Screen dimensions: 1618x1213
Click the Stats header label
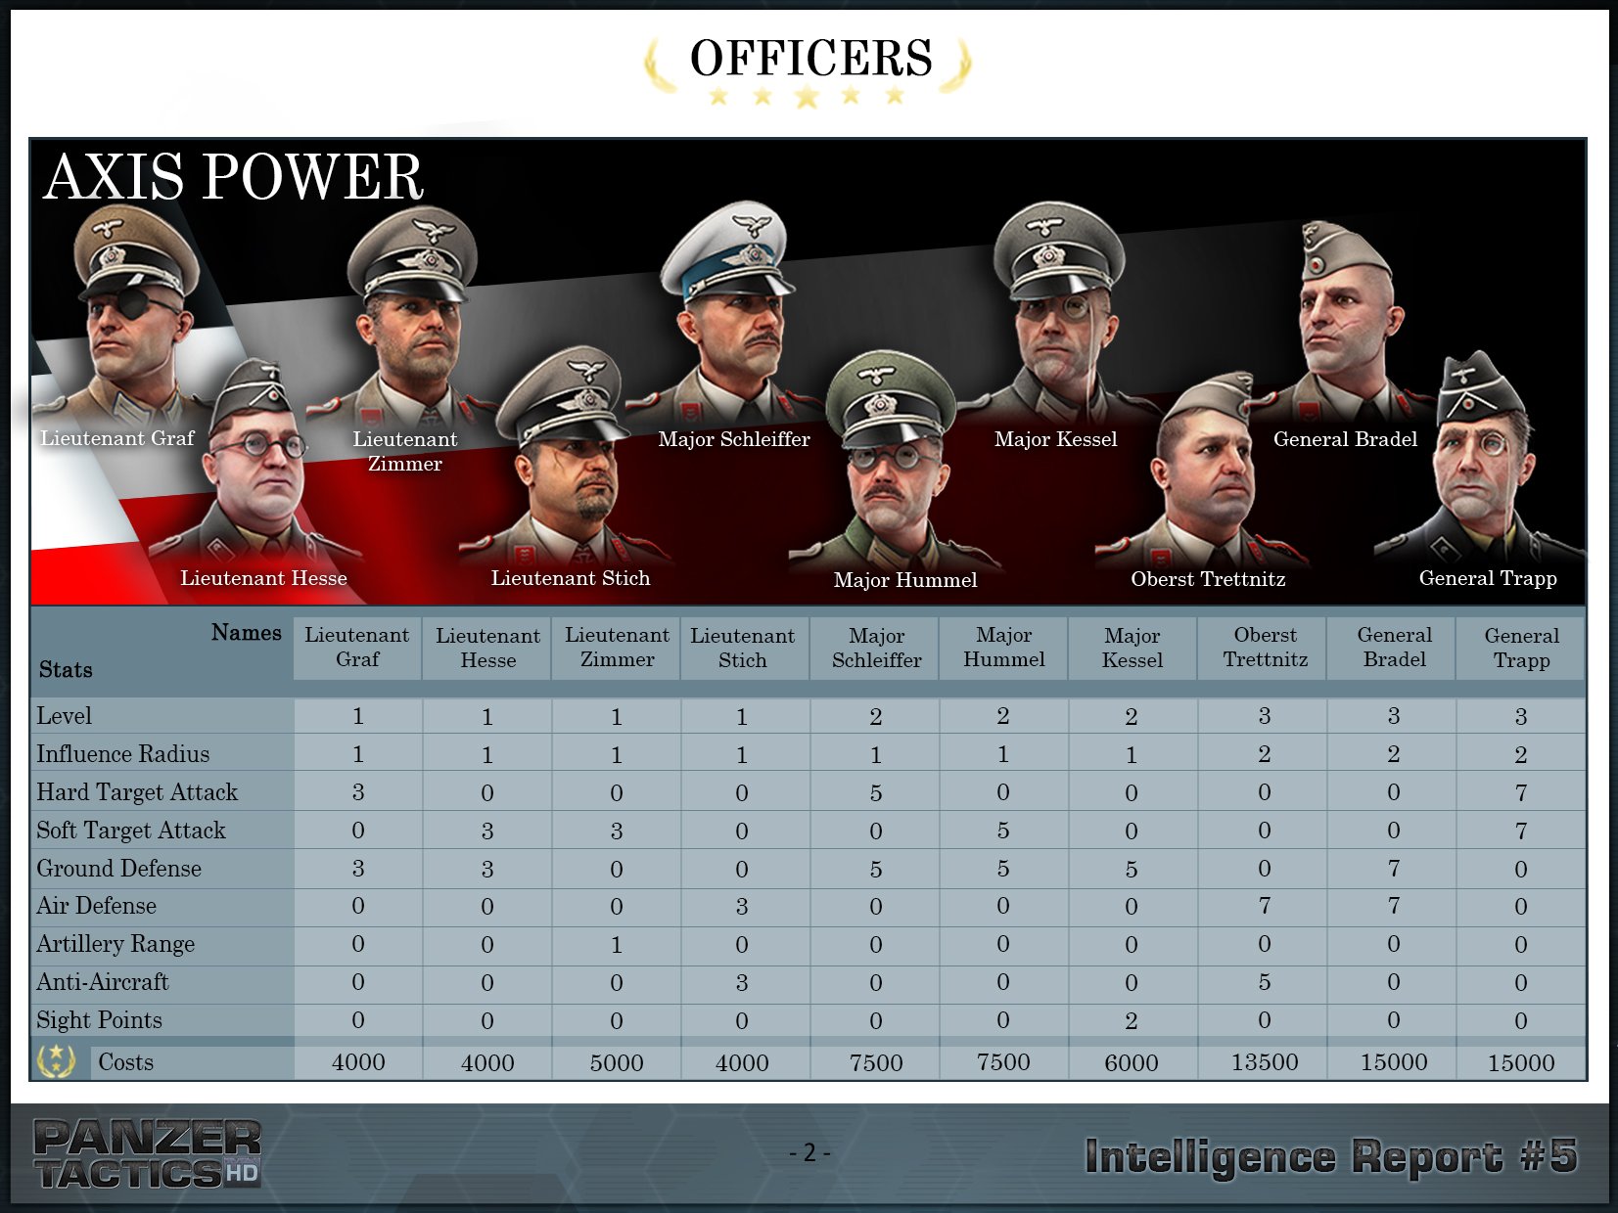pyautogui.click(x=66, y=670)
